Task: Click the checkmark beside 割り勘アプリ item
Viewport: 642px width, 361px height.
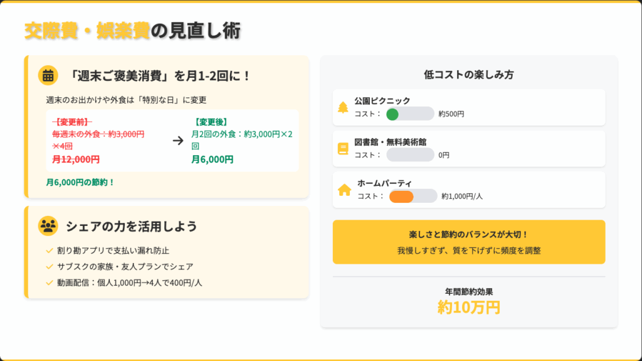Action: point(50,251)
